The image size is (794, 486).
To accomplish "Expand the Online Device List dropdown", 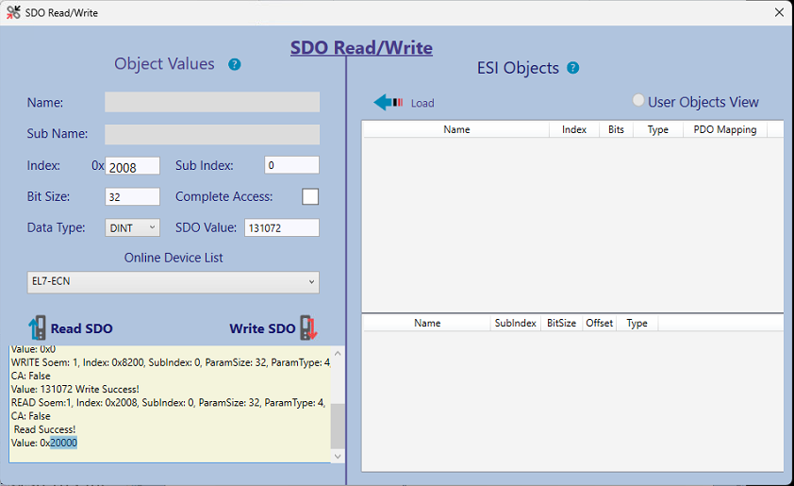I will coord(174,282).
